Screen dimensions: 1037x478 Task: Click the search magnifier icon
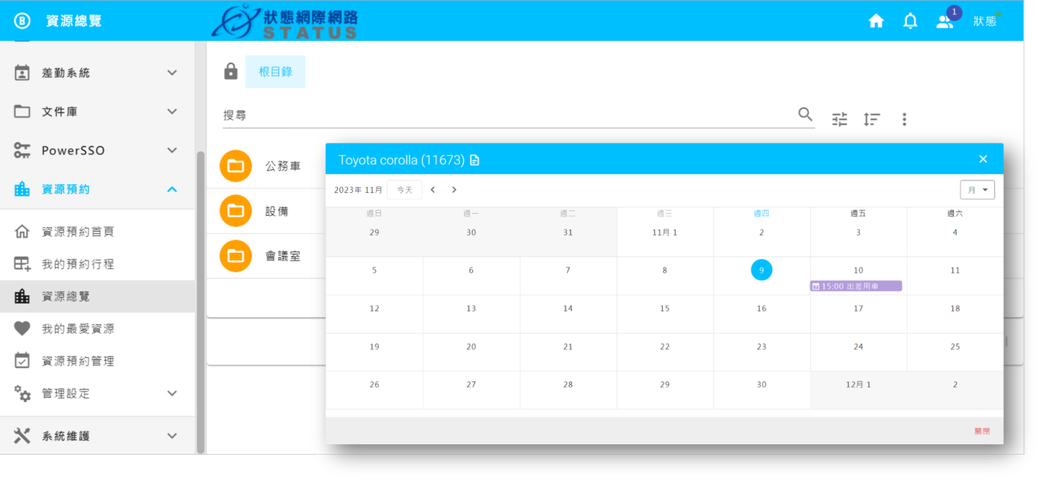pyautogui.click(x=805, y=115)
